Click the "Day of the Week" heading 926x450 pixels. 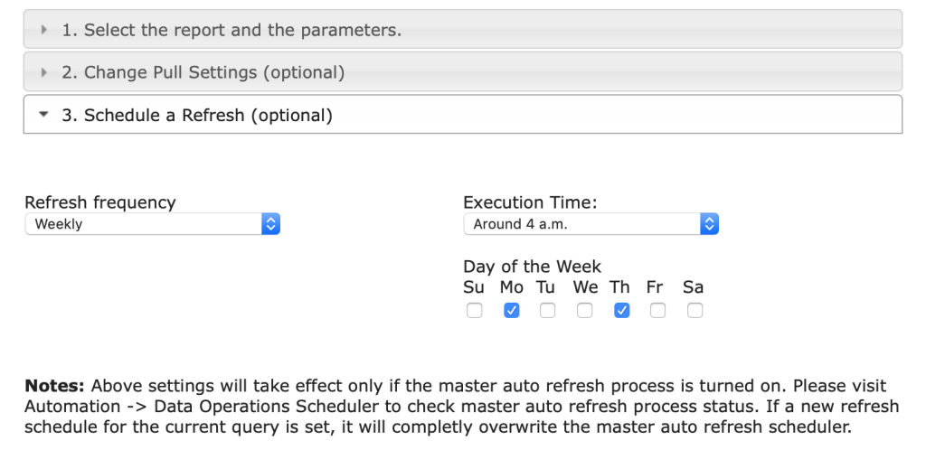[532, 267]
